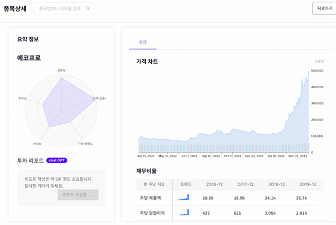Click the price peak on the area chart
The width and height of the screenshot is (336, 225).
click(308, 71)
